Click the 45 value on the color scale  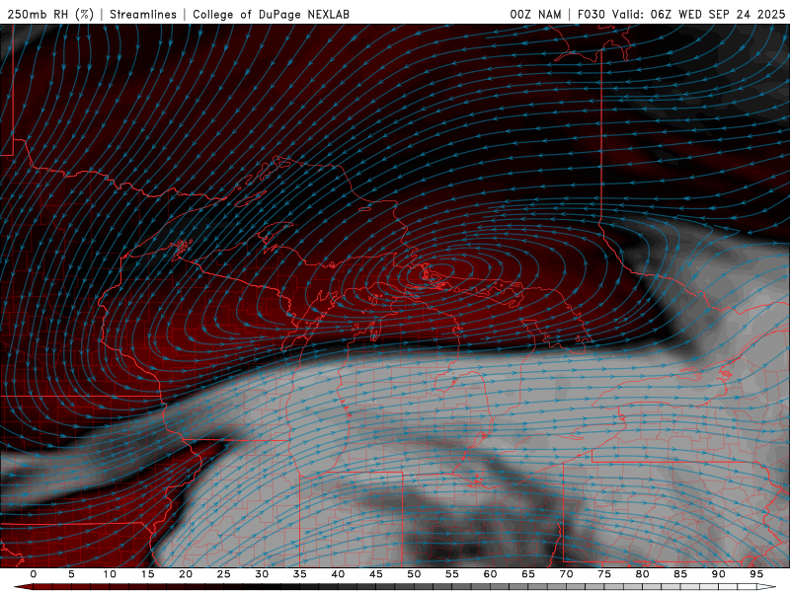(376, 574)
